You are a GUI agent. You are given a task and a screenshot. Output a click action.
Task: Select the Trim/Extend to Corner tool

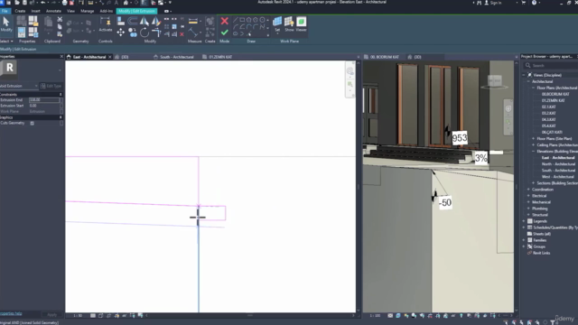[x=156, y=33]
